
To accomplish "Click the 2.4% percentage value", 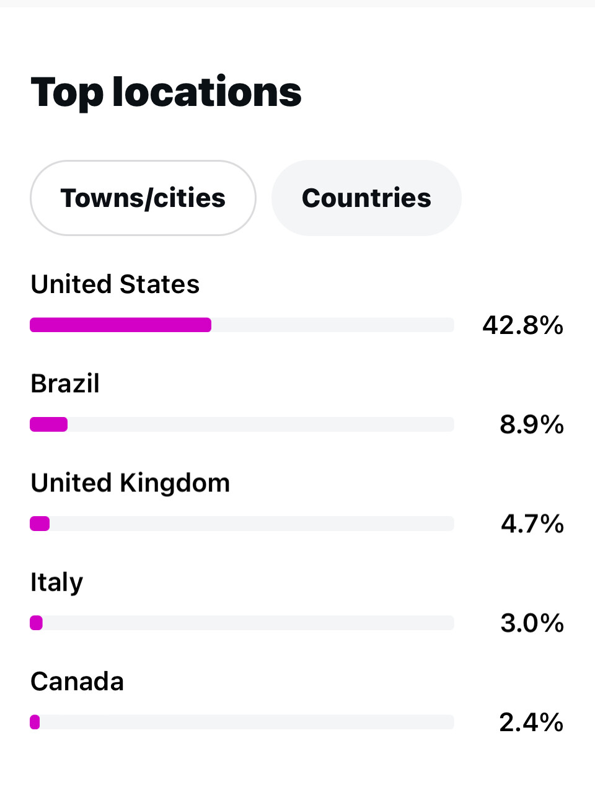I will coord(531,722).
